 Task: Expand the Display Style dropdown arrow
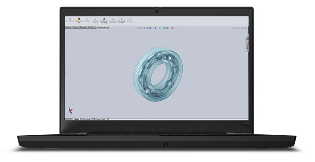point(157,28)
